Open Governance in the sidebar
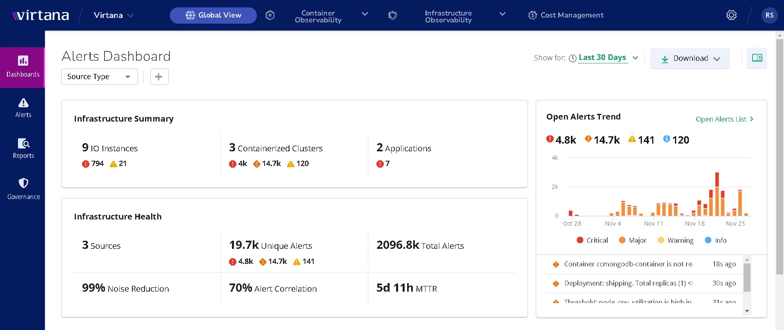Image resolution: width=784 pixels, height=330 pixels. 23,189
